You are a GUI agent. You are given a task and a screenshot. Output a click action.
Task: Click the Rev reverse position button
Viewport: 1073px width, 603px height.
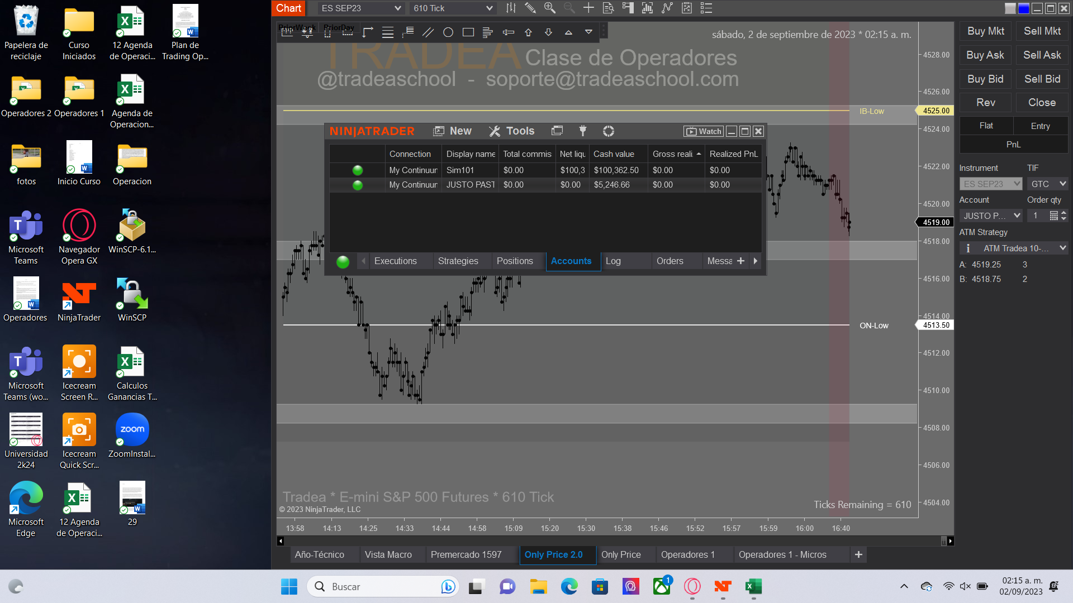pyautogui.click(x=985, y=103)
